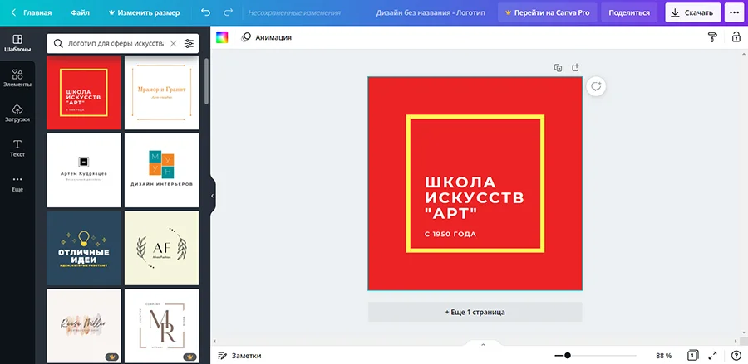Open the paint roller style copy tool
This screenshot has height=364, width=748.
coord(712,37)
